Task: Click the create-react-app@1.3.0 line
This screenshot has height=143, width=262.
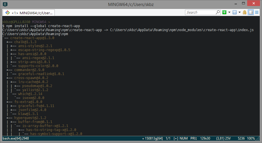Action: pyautogui.click(x=32, y=38)
